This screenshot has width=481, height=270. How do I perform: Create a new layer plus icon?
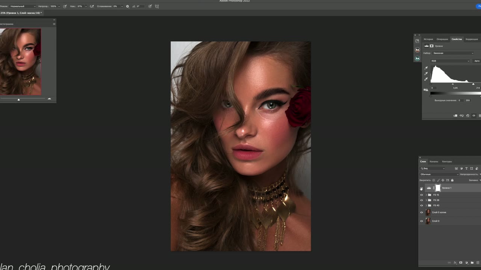[x=478, y=263]
